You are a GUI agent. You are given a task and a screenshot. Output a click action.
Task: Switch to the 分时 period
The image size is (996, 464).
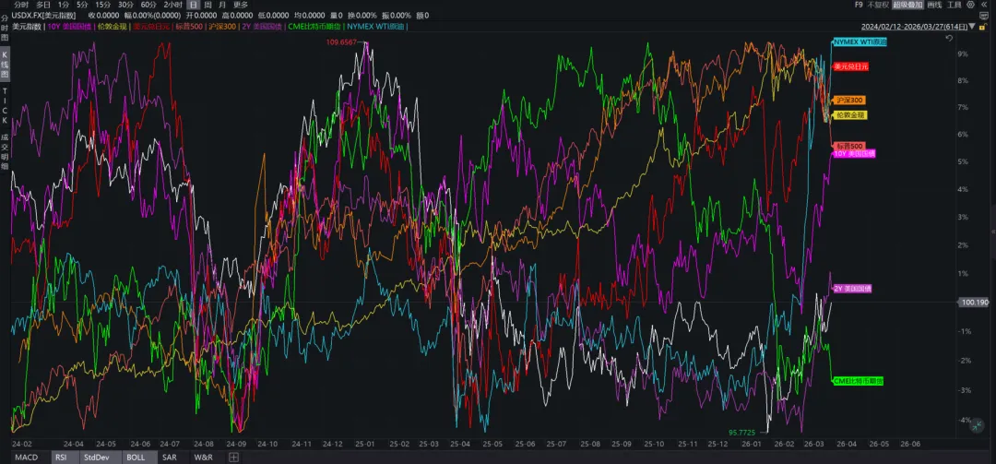tap(21, 5)
